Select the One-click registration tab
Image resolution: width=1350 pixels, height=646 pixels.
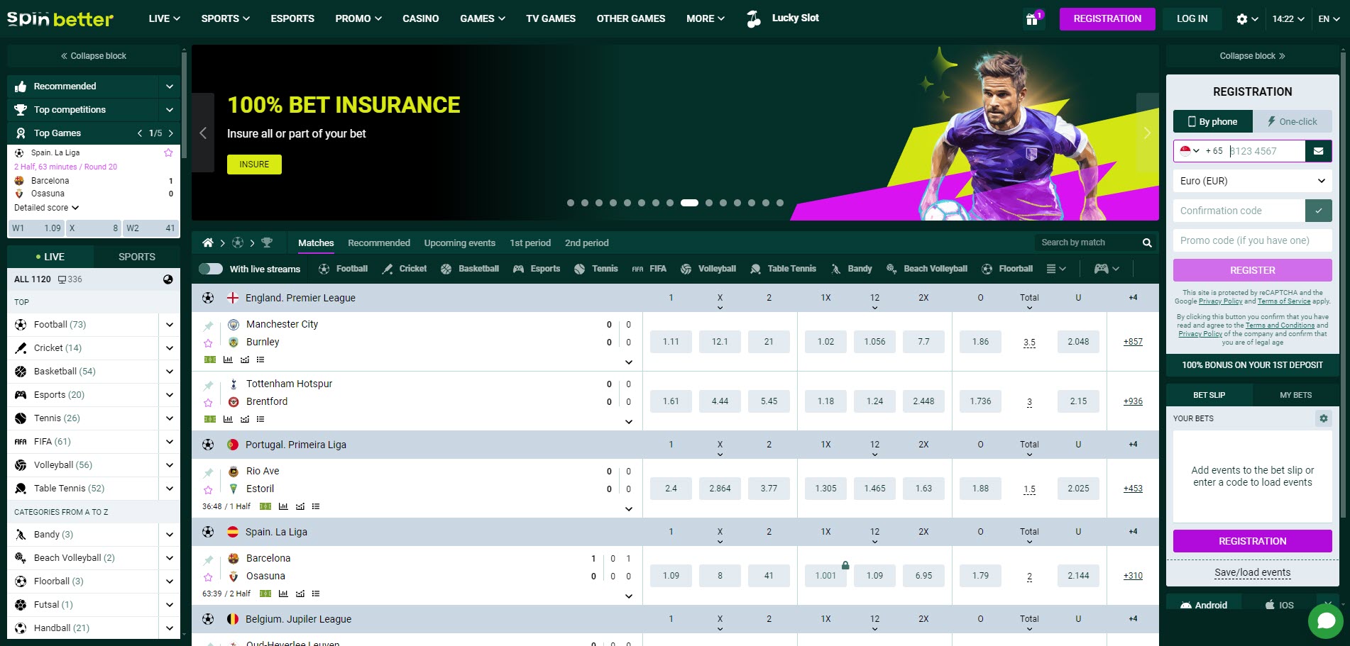pyautogui.click(x=1293, y=121)
